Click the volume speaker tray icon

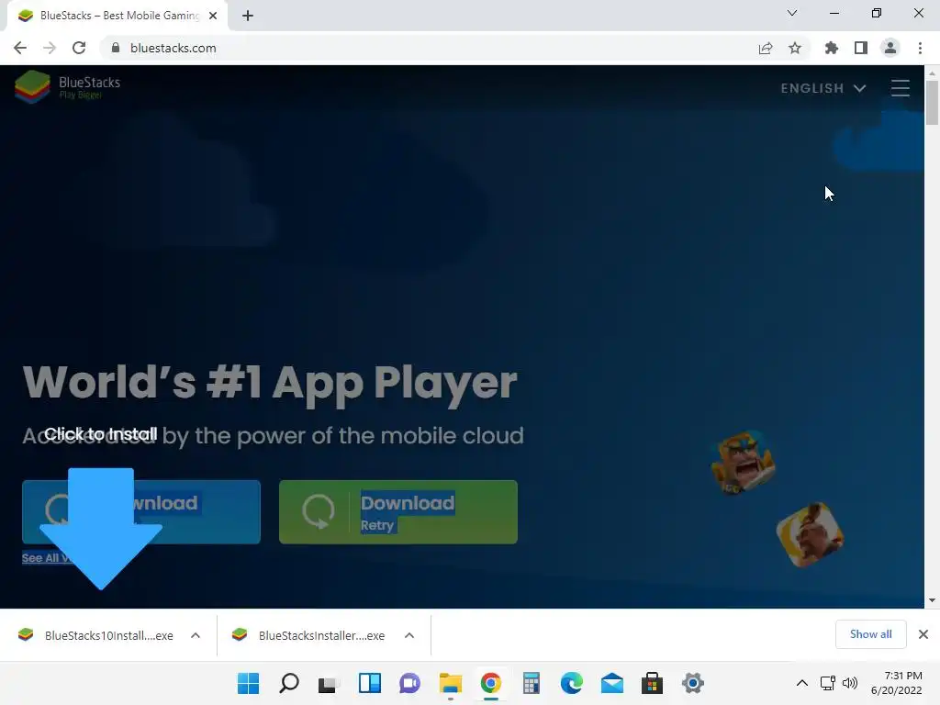[x=849, y=683]
